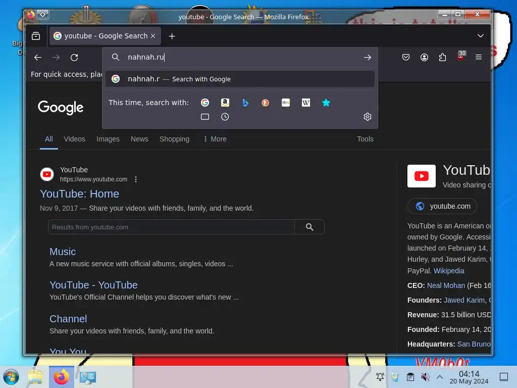Viewport: 517px width, 388px height.
Task: Click the forward navigation arrow
Action: (x=56, y=58)
